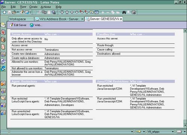This screenshot has width=187, height=135.
Task: Open the Databases folder bookmark icon
Action: (3, 90)
